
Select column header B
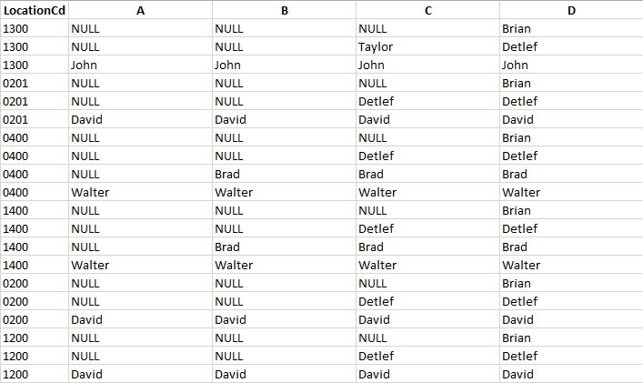284,10
